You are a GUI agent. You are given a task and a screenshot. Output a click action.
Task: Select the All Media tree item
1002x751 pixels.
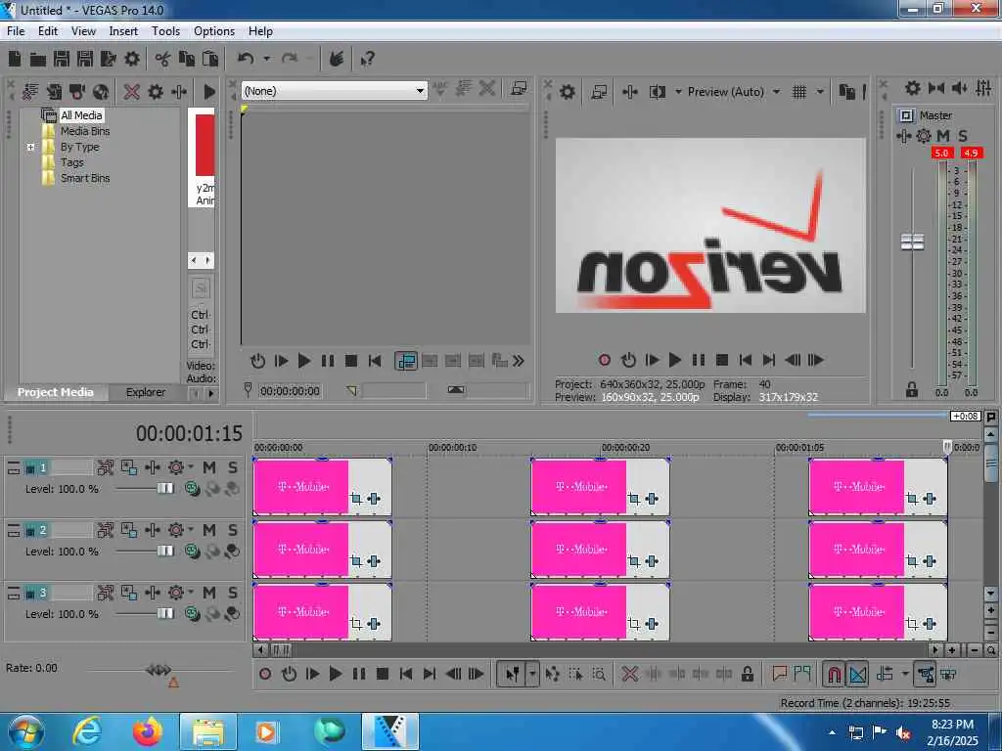click(x=81, y=115)
